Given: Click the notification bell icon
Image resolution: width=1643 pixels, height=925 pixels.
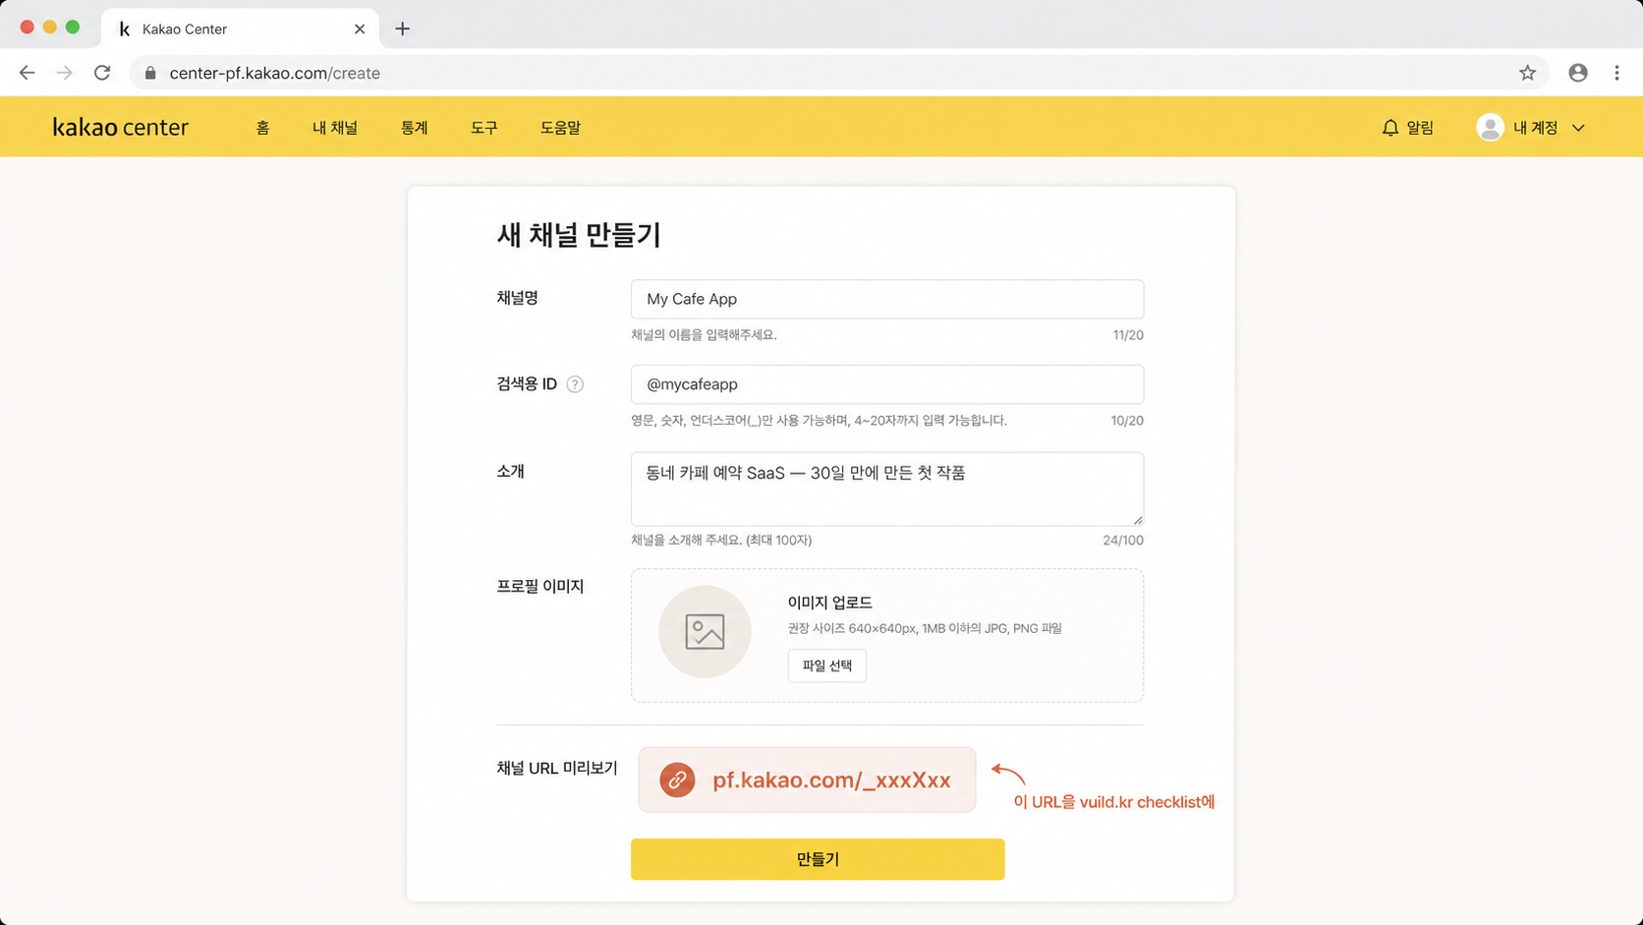Looking at the screenshot, I should (x=1389, y=128).
